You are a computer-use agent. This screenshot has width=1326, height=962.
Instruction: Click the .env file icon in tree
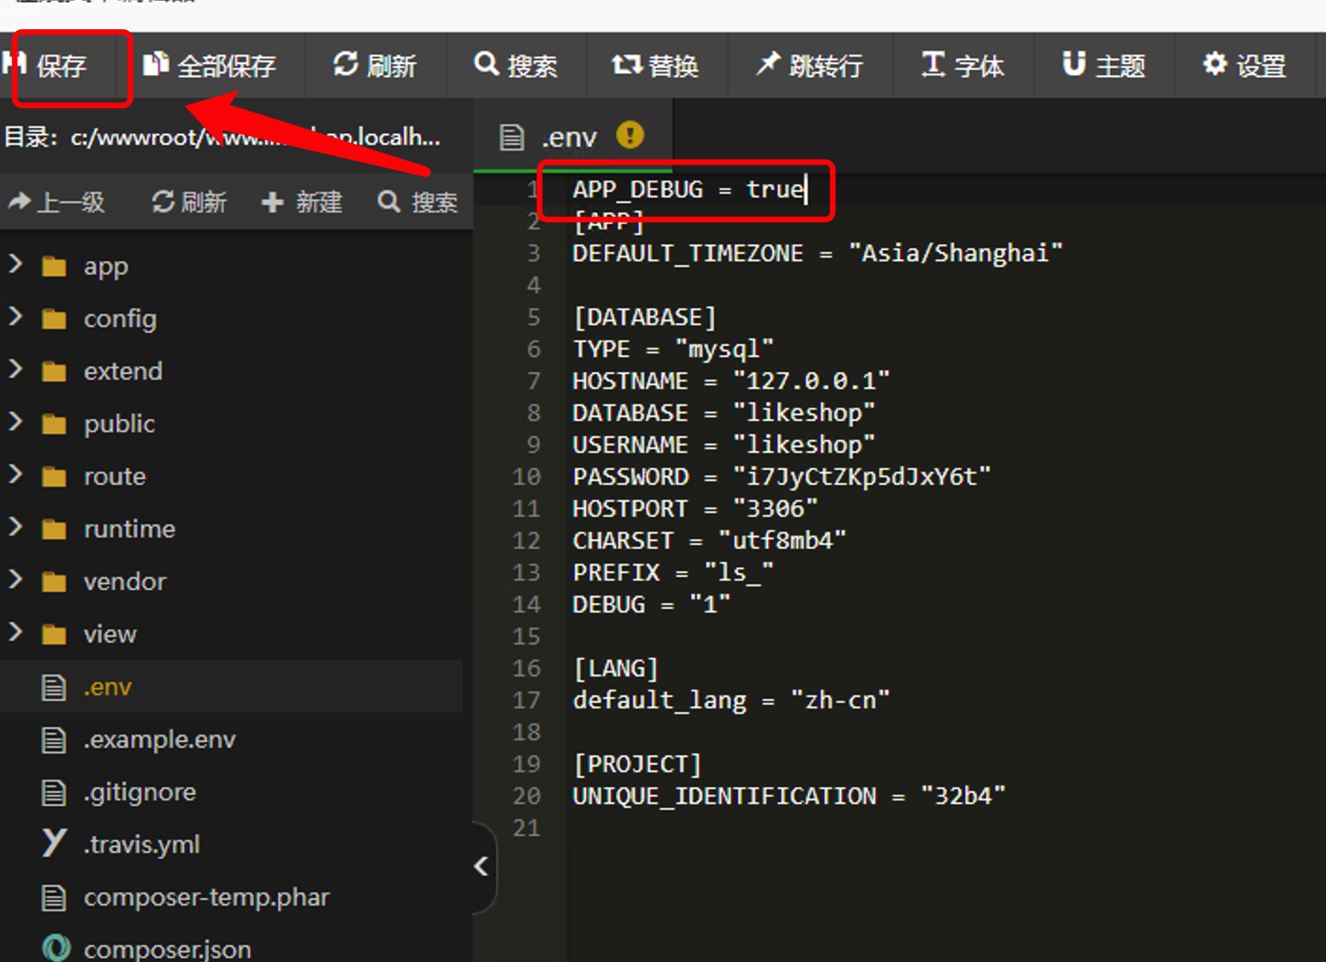[x=54, y=688]
